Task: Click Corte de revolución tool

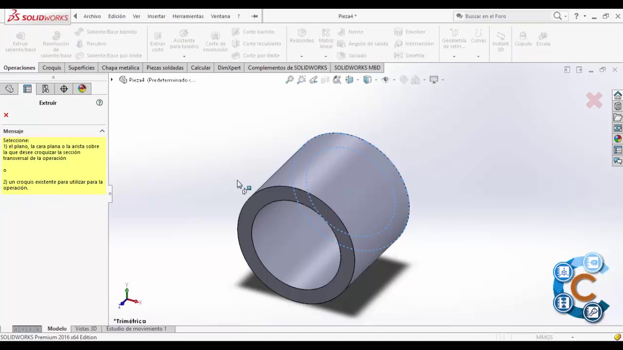Action: point(215,42)
